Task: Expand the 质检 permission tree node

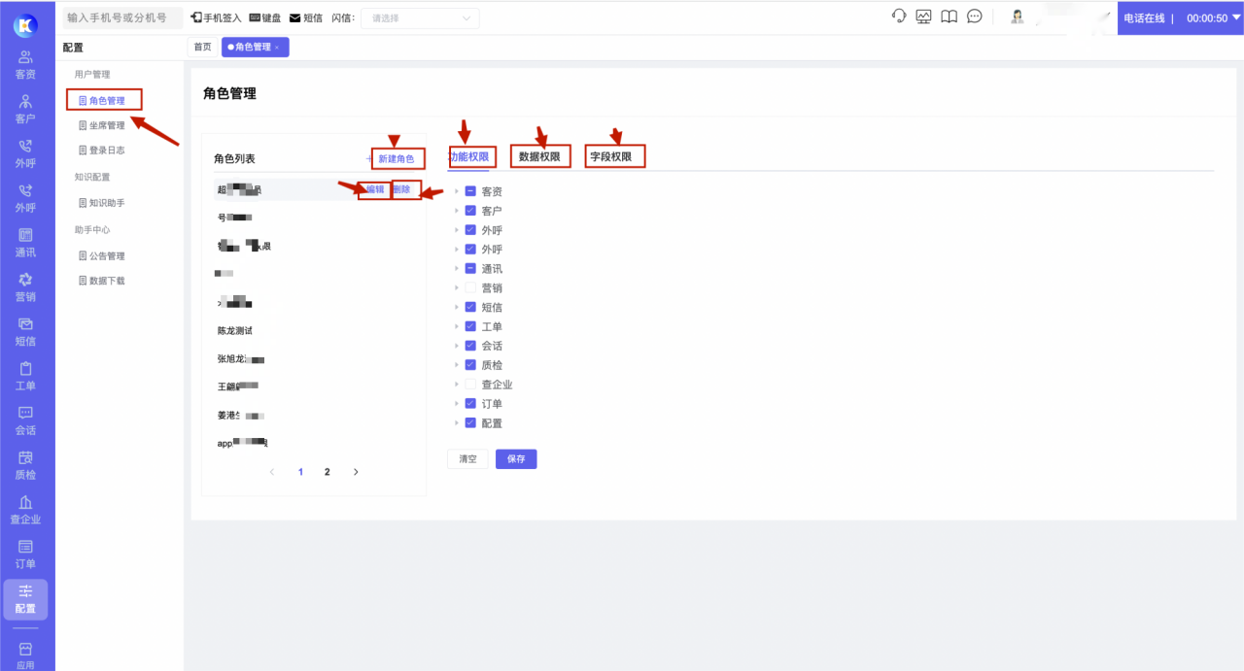Action: click(x=457, y=365)
